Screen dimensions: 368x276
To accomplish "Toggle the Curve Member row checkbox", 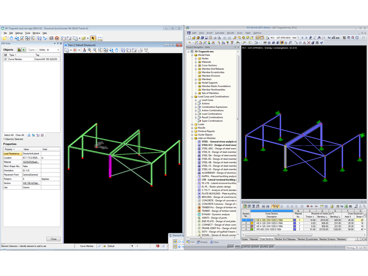I will click(6, 60).
